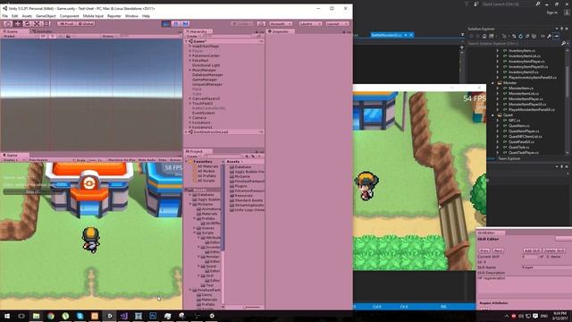
Task: Open the Create dropdown in Hierarchy panel
Action: click(x=192, y=36)
